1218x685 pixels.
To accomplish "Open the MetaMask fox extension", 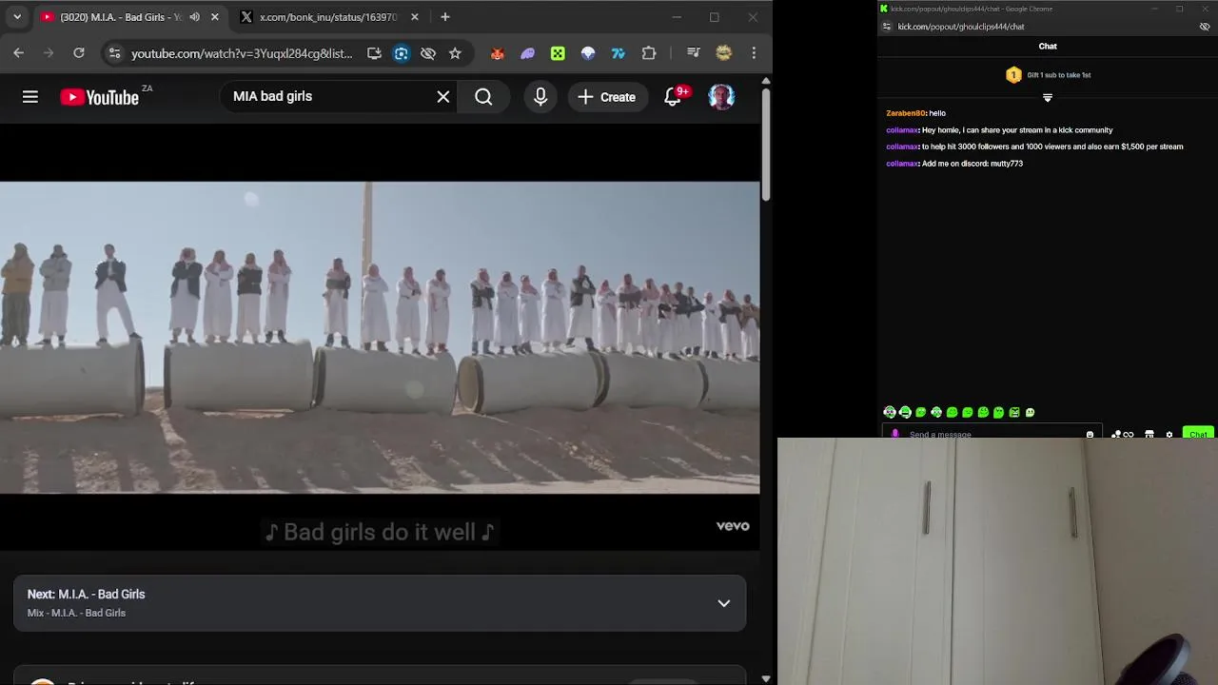I will [x=497, y=53].
